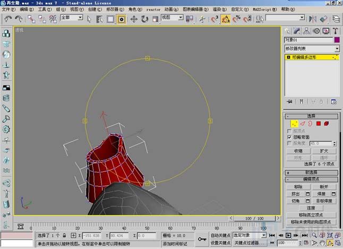Toggle 3D Snaps magnet icon
The width and height of the screenshot is (343, 249).
[x=215, y=19]
